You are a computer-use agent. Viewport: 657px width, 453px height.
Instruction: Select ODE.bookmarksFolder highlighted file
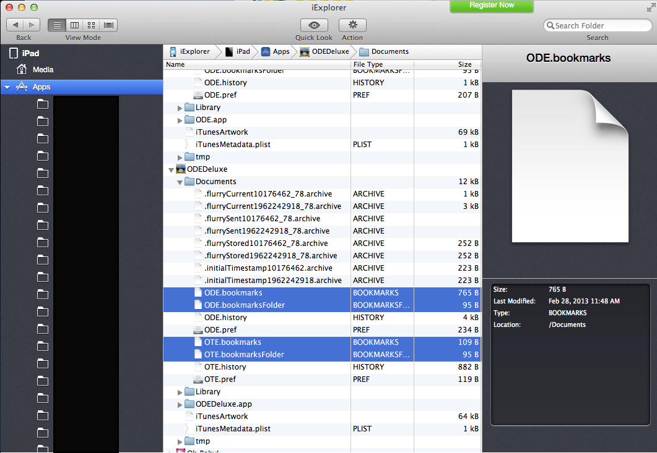point(322,305)
